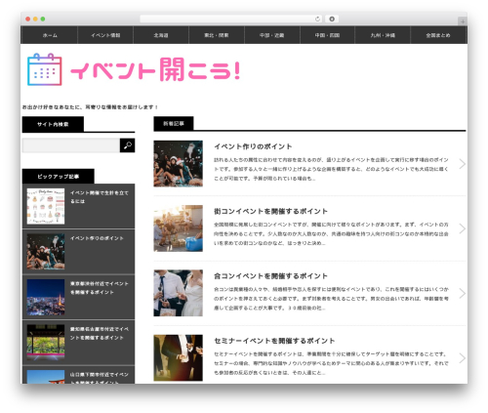Viewport: 488px width, 413px height.
Task: Click the yellow minimize window button
Action: click(x=35, y=19)
